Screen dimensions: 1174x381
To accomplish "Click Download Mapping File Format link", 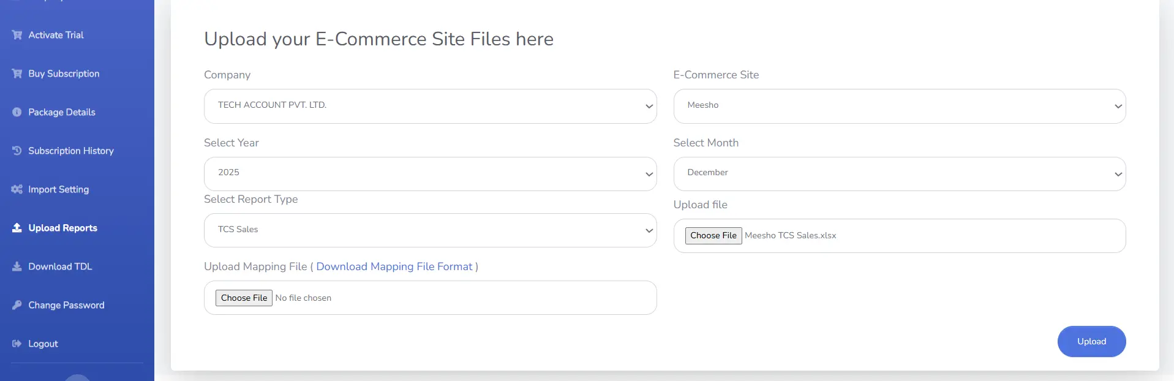I will (x=394, y=266).
